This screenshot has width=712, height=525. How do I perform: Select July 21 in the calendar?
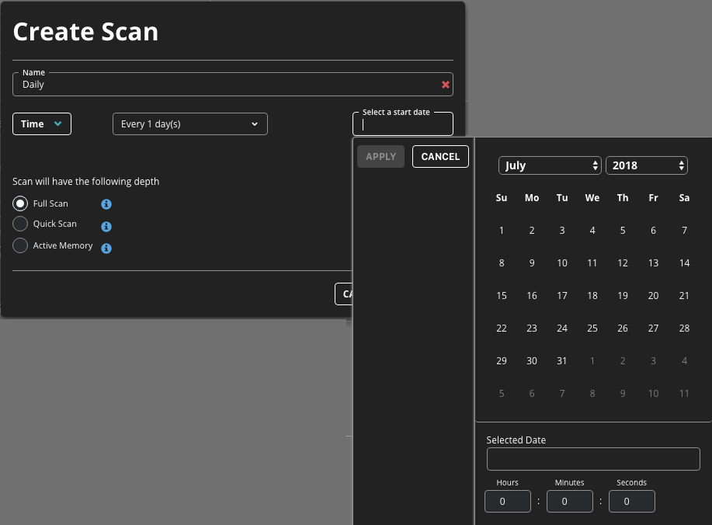point(684,296)
